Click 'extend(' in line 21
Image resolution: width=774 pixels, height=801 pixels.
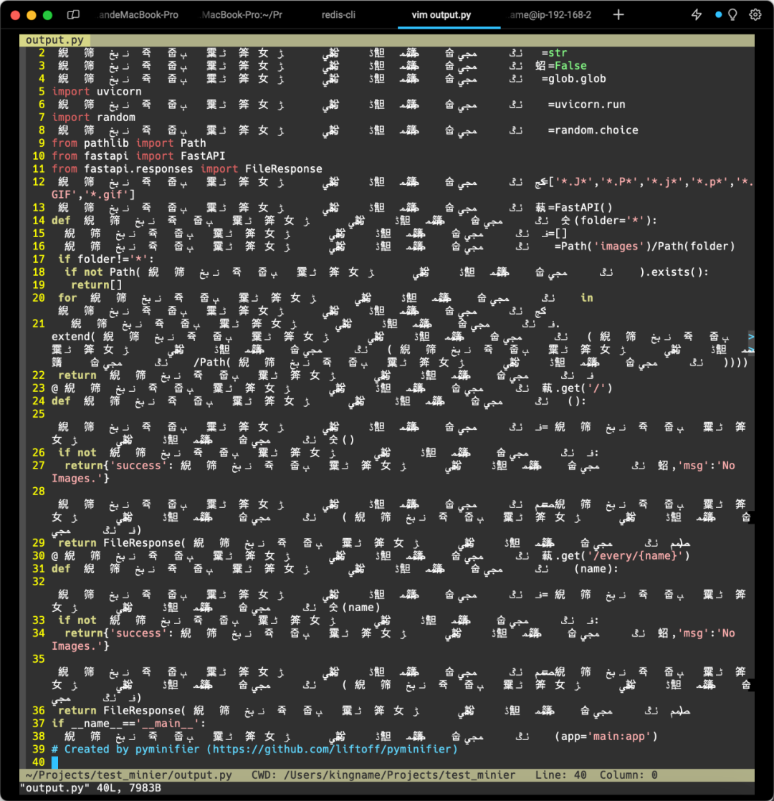(x=74, y=337)
